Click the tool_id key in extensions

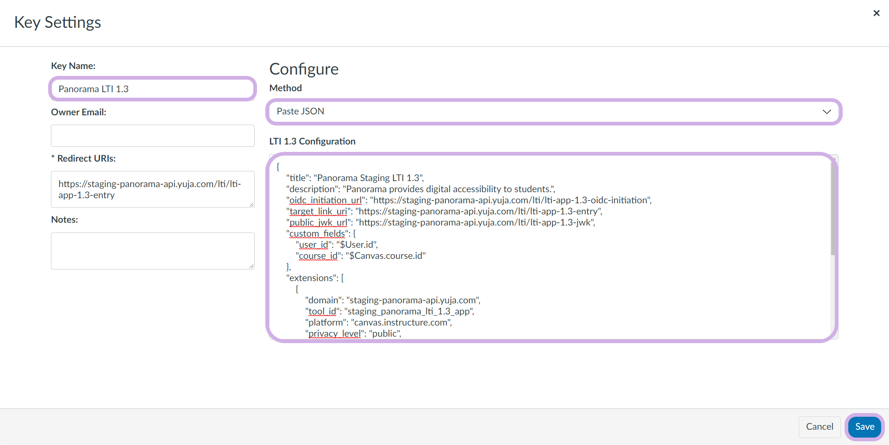pyautogui.click(x=322, y=311)
